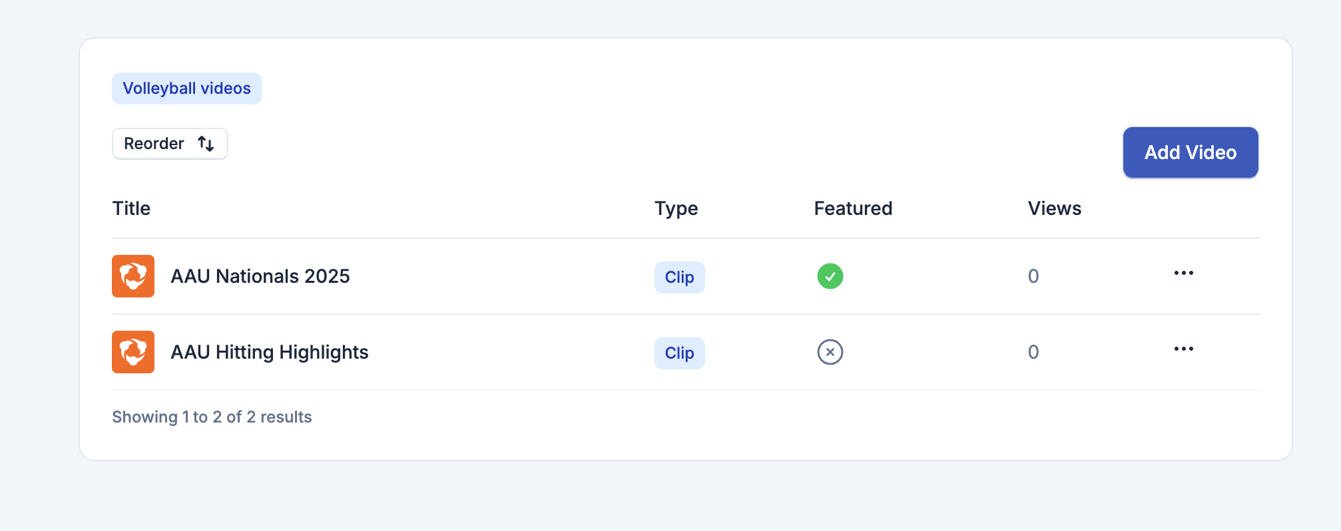Click the Views column header

[1055, 208]
